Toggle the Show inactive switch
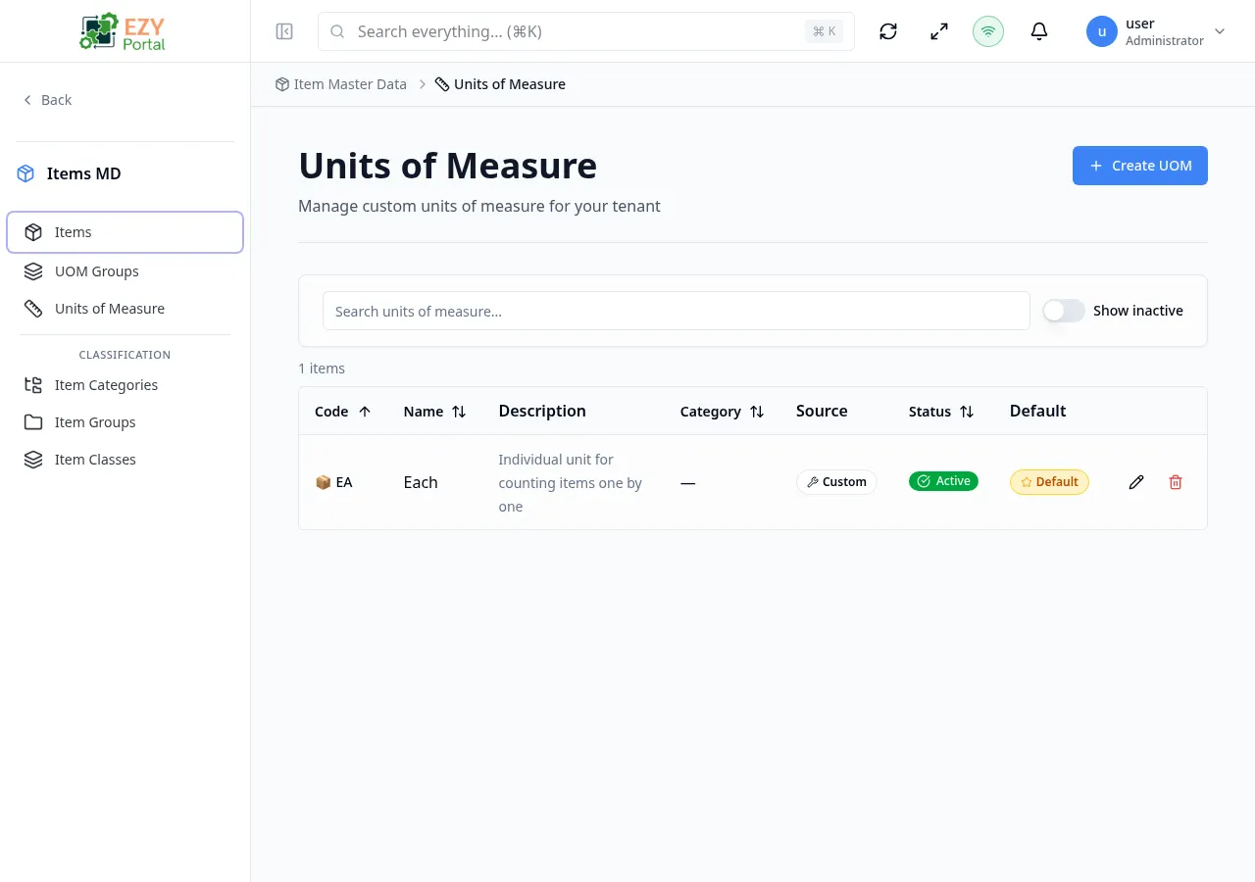The width and height of the screenshot is (1255, 882). point(1064,311)
